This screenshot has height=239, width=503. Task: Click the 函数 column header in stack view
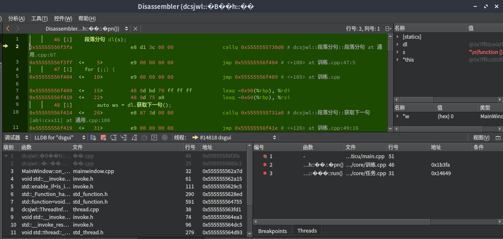point(45,147)
